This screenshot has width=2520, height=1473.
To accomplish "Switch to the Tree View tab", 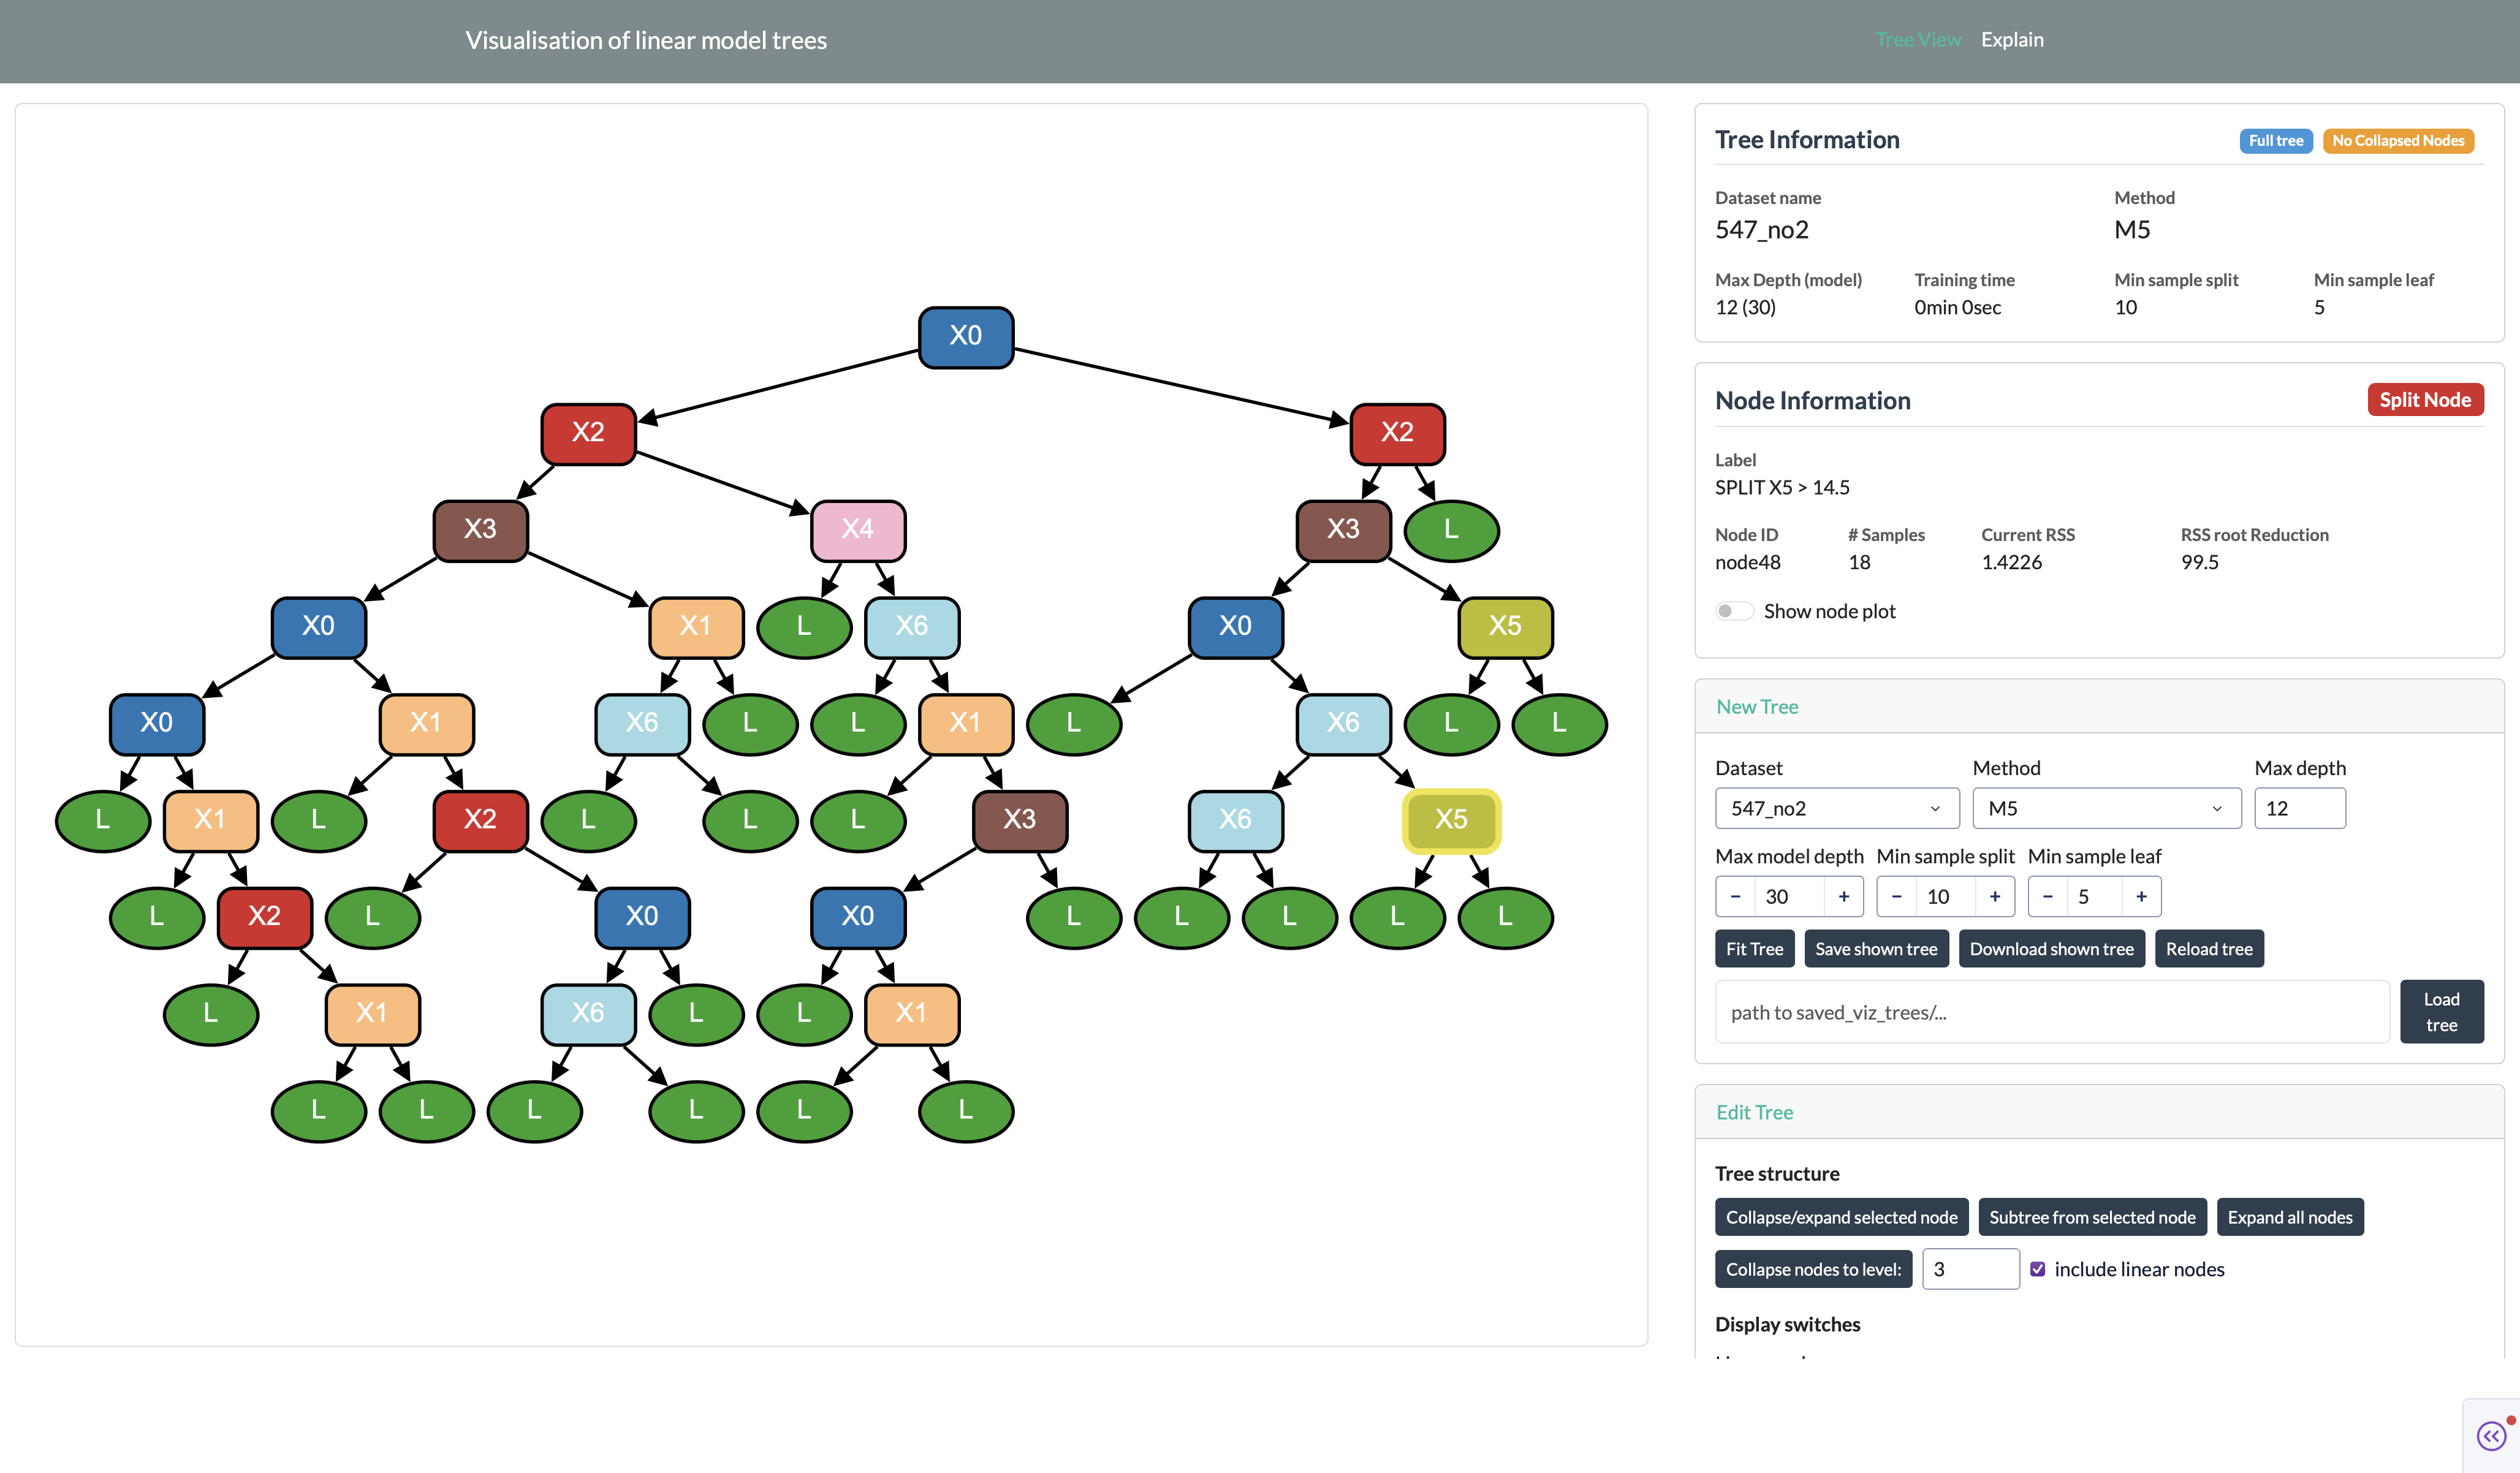I will pyautogui.click(x=1917, y=40).
